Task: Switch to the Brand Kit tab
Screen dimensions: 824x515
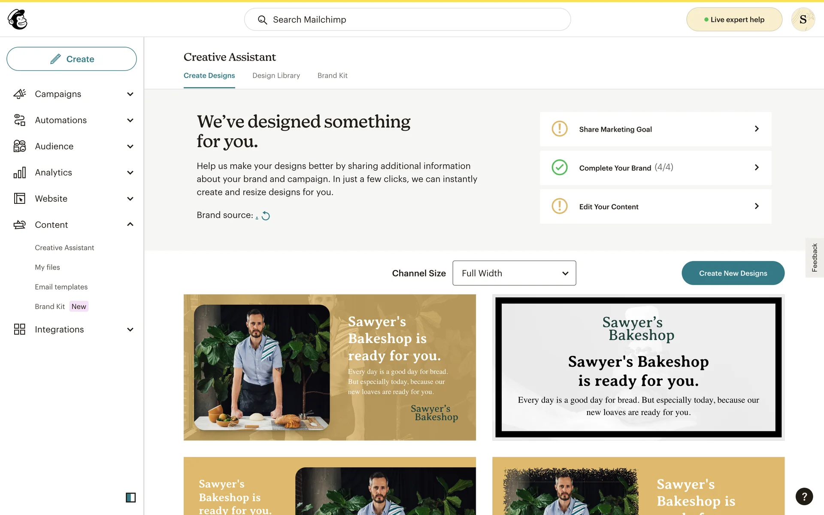Action: [333, 76]
